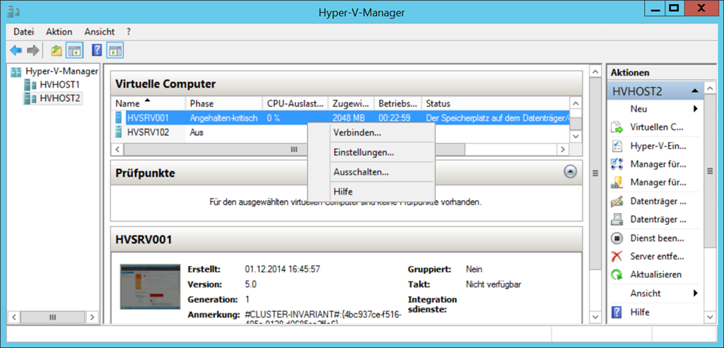Select HVHOST1 in the tree
This screenshot has width=724, height=348.
click(59, 85)
